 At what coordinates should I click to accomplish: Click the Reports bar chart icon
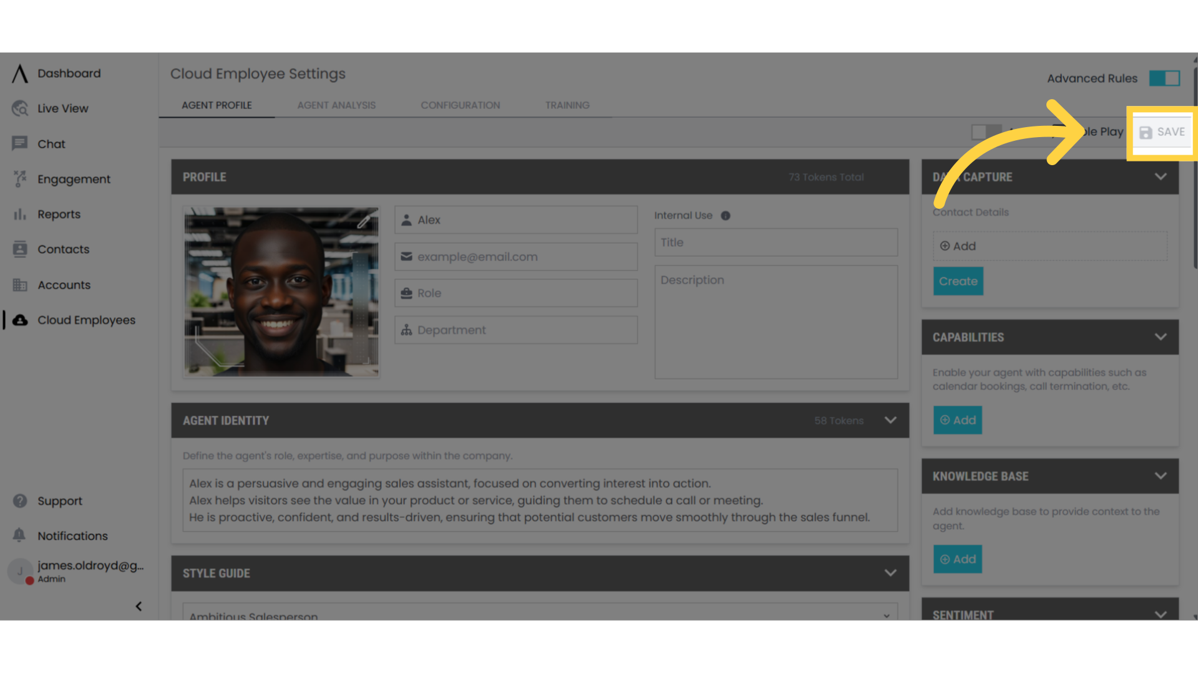point(20,214)
